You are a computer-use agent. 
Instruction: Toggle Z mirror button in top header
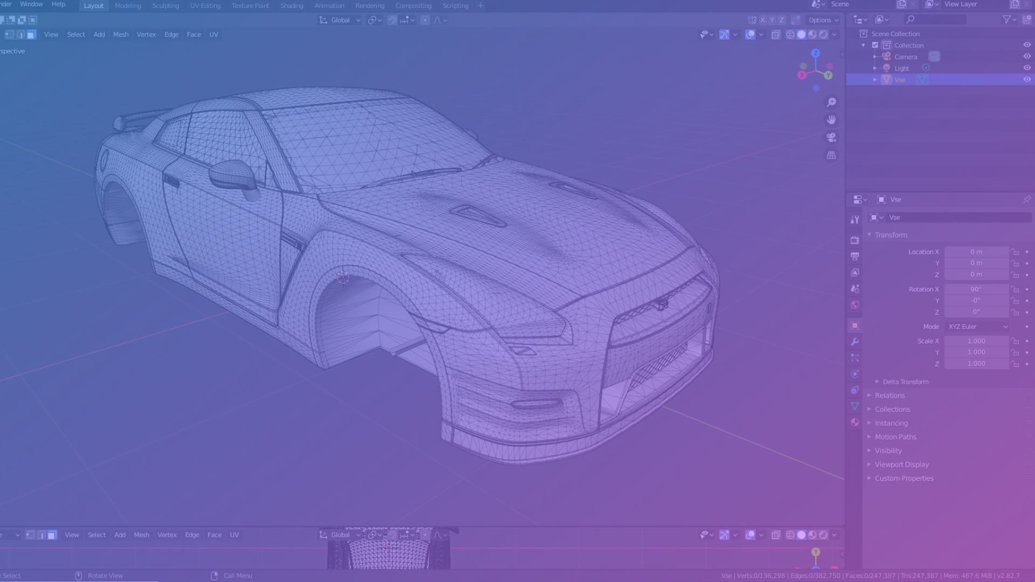pos(782,20)
